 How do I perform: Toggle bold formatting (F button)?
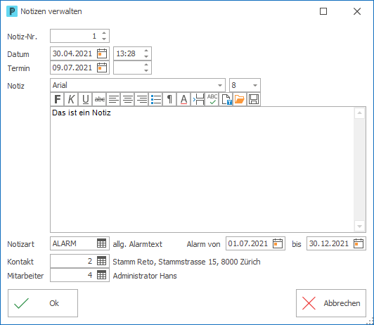click(57, 99)
